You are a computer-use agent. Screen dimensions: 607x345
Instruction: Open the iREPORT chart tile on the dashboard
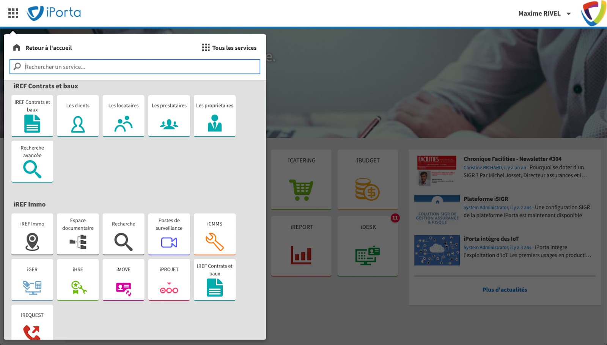301,246
